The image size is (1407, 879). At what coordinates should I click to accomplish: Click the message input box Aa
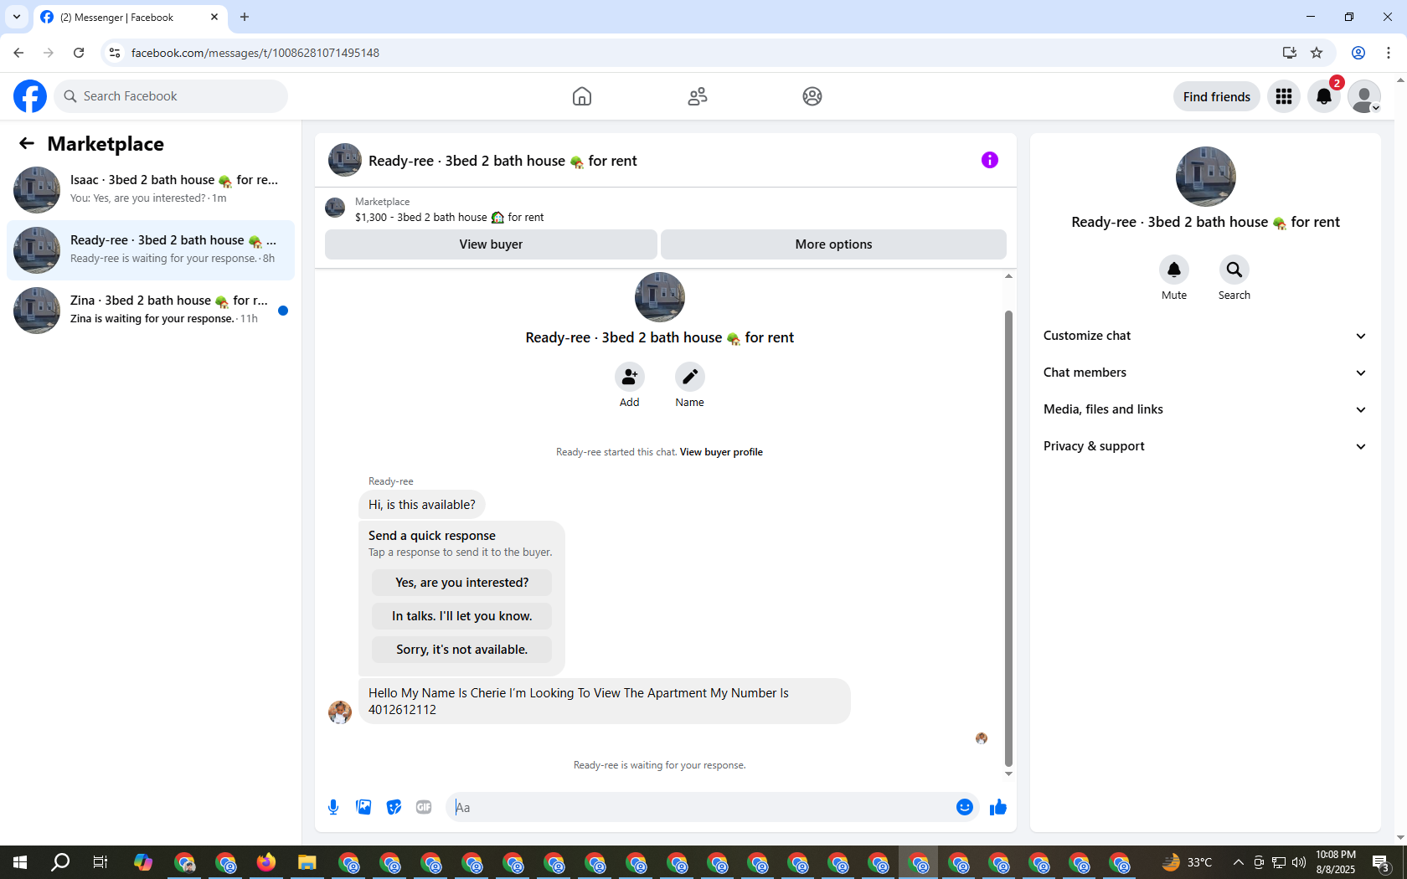point(700,807)
